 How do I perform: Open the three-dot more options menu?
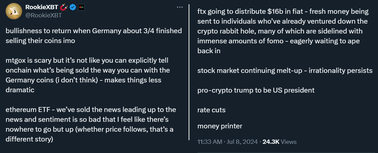[180, 7]
